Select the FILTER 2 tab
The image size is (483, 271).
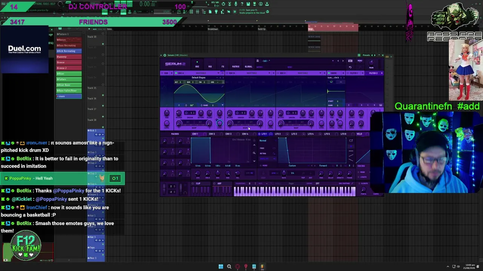coord(374,73)
